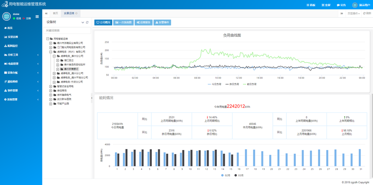Expand the 虎牌电务-宁波分公司 tree node

point(54,82)
